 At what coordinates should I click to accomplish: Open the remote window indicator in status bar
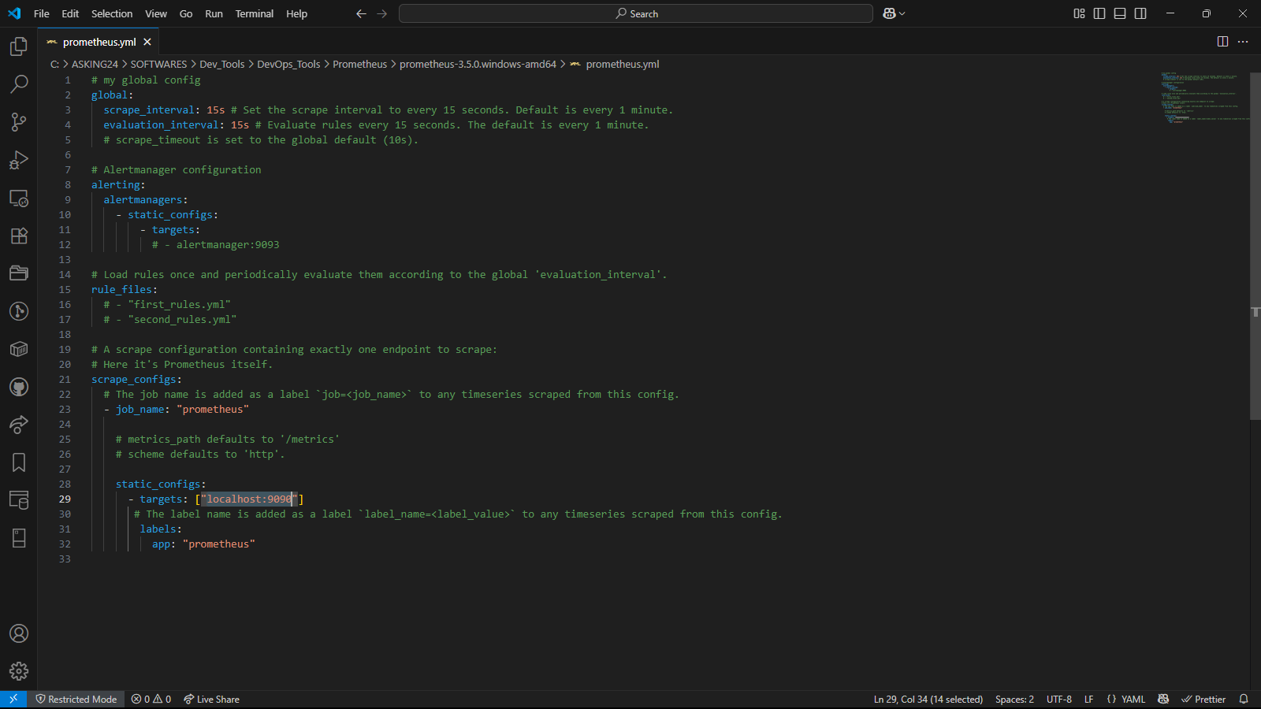13,699
